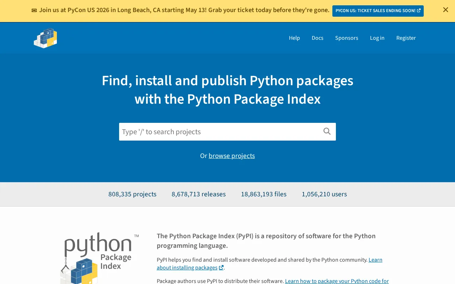Click the 8,678,713 releases statistic

point(199,194)
